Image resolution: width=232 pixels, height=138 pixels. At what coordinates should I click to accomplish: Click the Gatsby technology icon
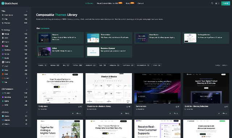tap(3, 54)
